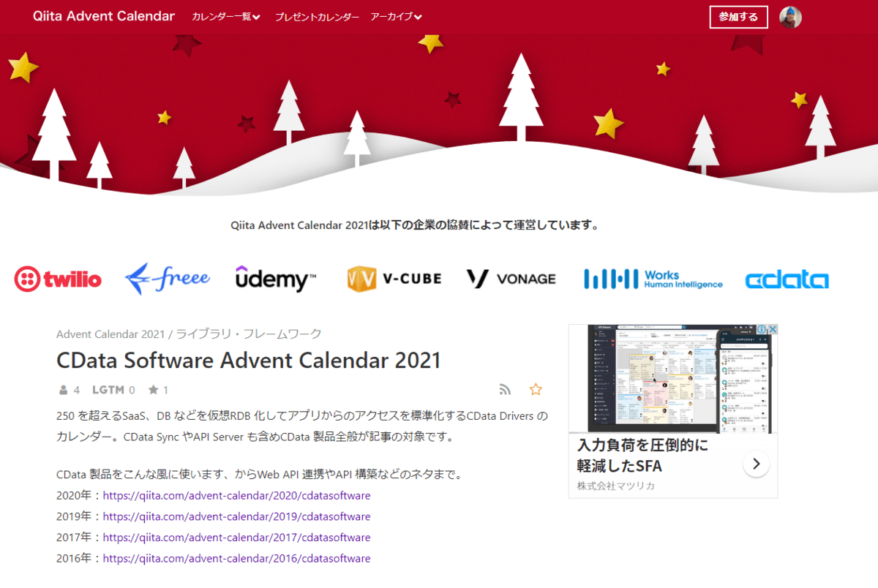Open the 2017 cdatasoftware calendar link
Image resolution: width=878 pixels, height=588 pixels.
click(236, 538)
